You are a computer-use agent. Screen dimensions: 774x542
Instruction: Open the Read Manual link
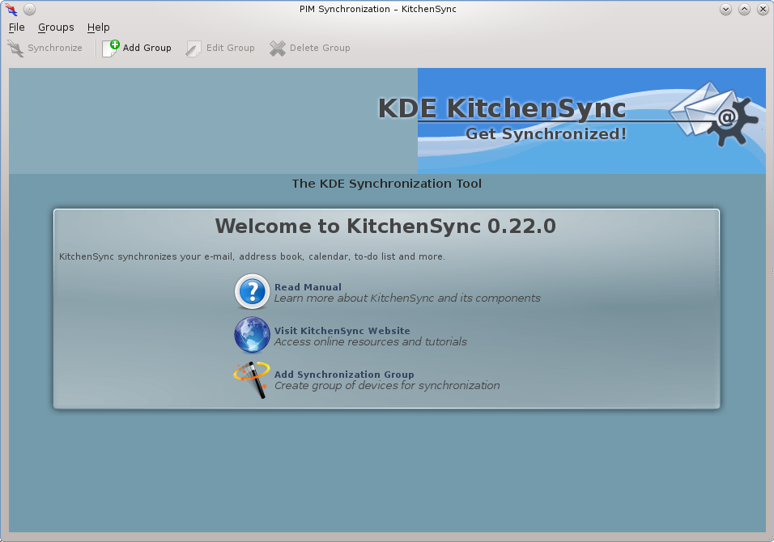point(308,287)
